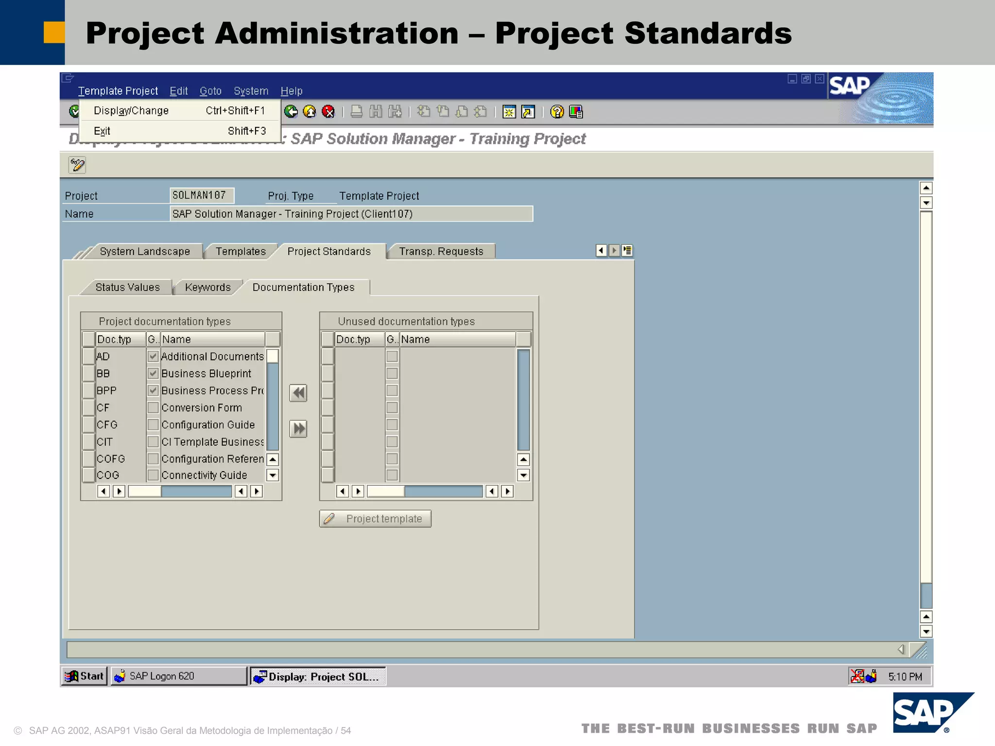Select the row selector beside AD
The width and height of the screenshot is (995, 746).
tap(88, 356)
